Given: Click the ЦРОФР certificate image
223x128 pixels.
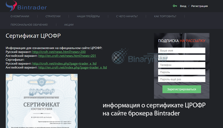Looking at the screenshot, I should [42, 101].
